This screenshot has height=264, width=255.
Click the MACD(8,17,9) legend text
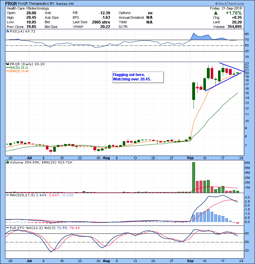coord(41,195)
